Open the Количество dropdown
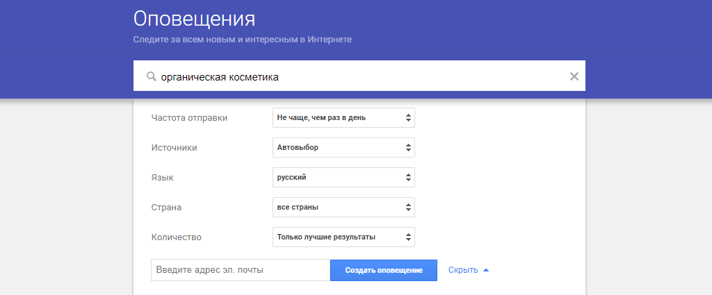The width and height of the screenshot is (712, 295). click(343, 237)
